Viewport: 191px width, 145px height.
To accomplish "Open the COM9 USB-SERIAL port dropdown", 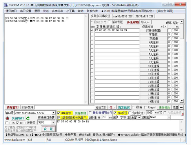I will point(53,113).
